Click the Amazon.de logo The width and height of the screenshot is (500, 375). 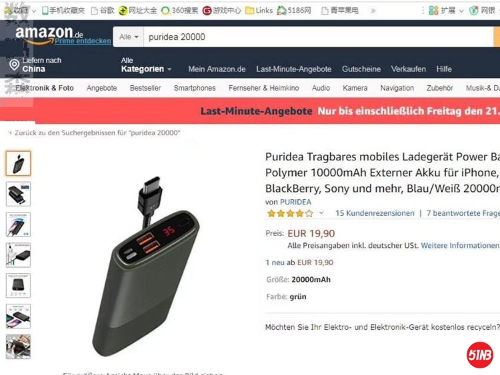pos(49,34)
